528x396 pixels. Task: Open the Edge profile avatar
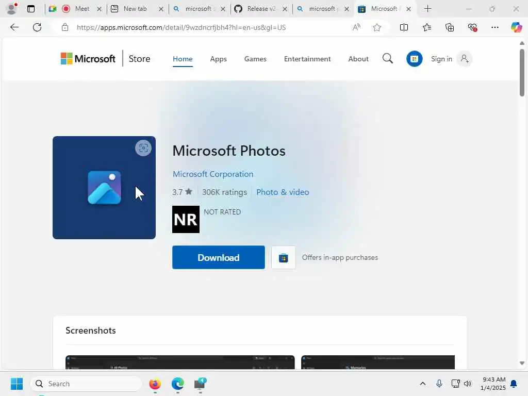click(11, 8)
